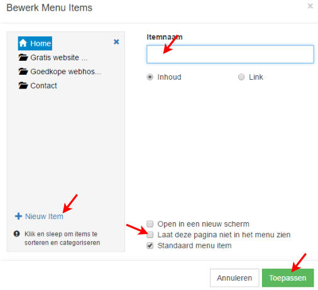Select Contact menu item

(x=43, y=85)
